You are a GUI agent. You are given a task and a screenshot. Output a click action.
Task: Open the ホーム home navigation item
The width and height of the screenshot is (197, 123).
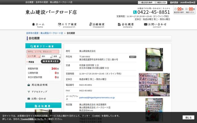pyautogui.click(x=38, y=25)
